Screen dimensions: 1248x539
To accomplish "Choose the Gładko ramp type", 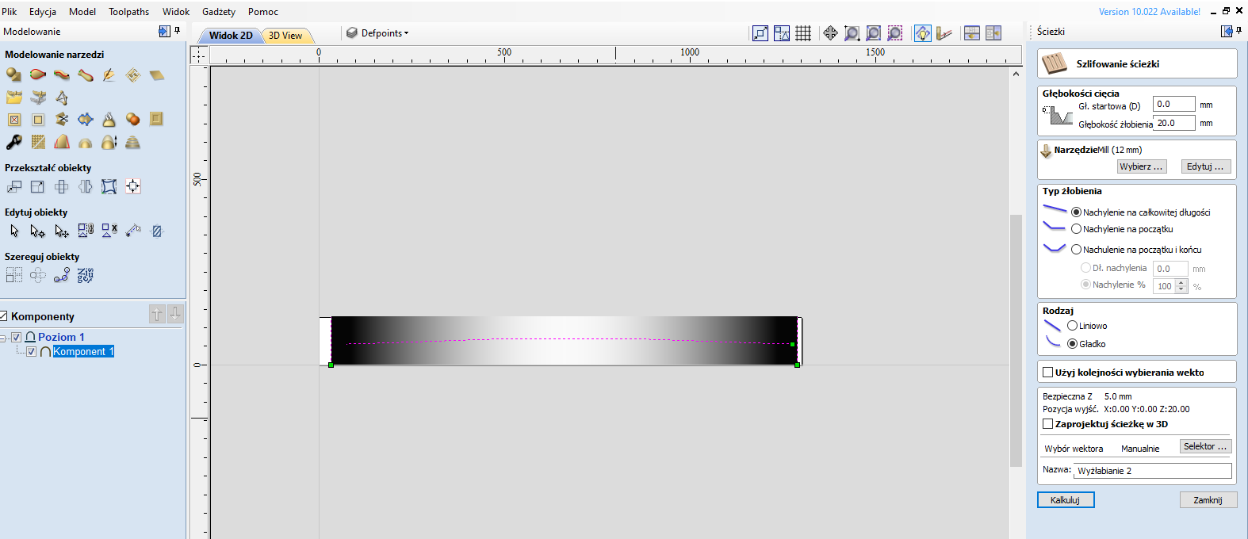I will [x=1072, y=344].
